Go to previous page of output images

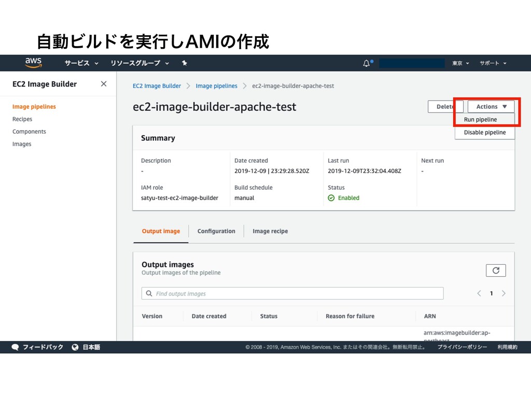click(x=479, y=293)
